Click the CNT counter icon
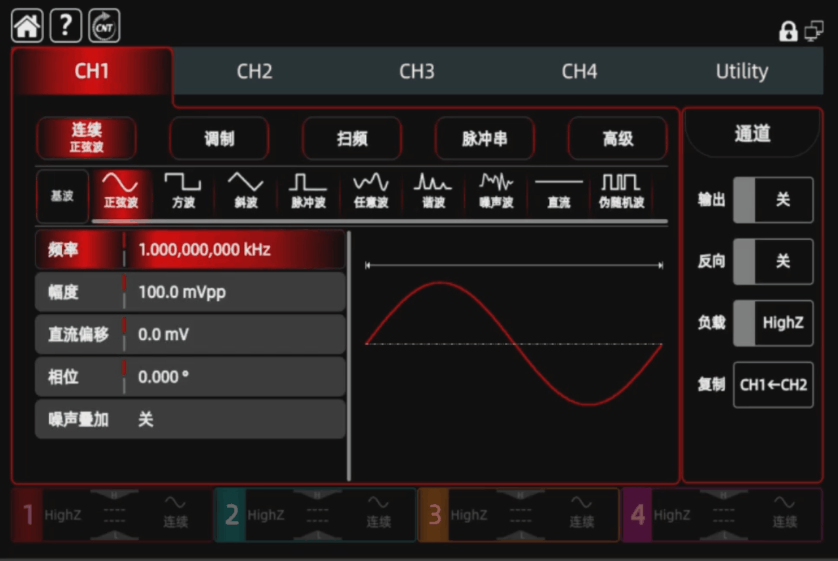838x561 pixels. pos(104,27)
